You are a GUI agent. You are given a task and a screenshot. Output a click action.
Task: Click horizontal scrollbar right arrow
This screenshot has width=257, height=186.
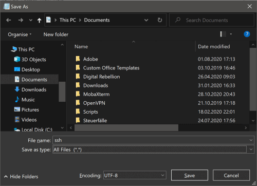[x=246, y=128]
